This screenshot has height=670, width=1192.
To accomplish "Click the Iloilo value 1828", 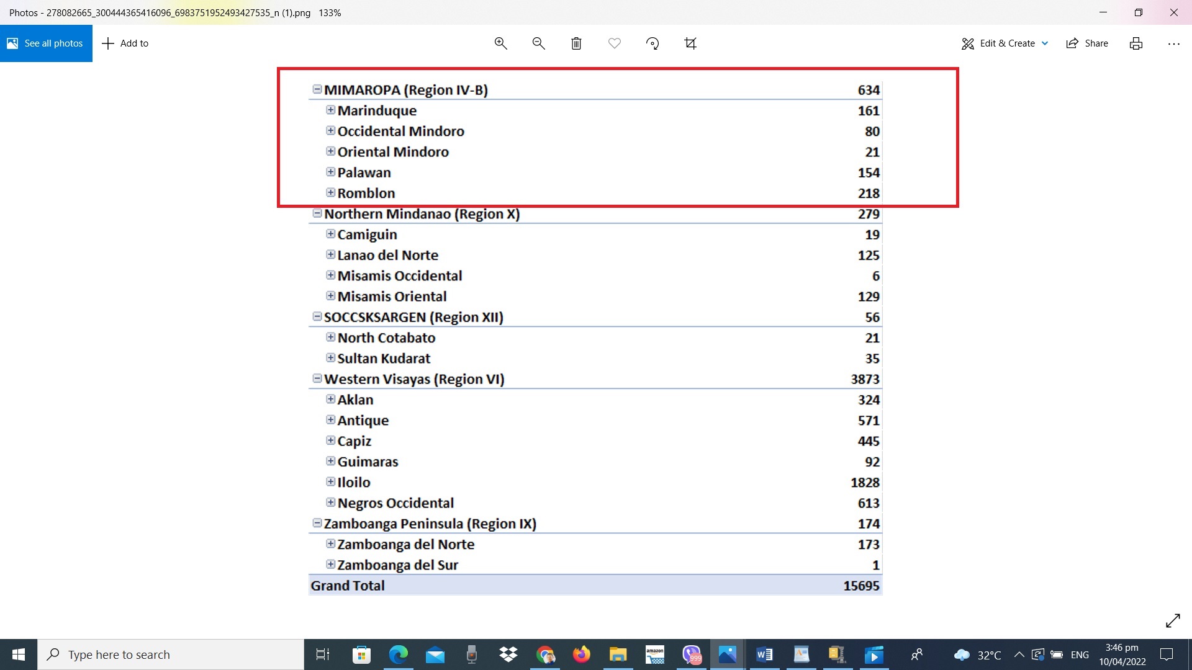I will (865, 483).
